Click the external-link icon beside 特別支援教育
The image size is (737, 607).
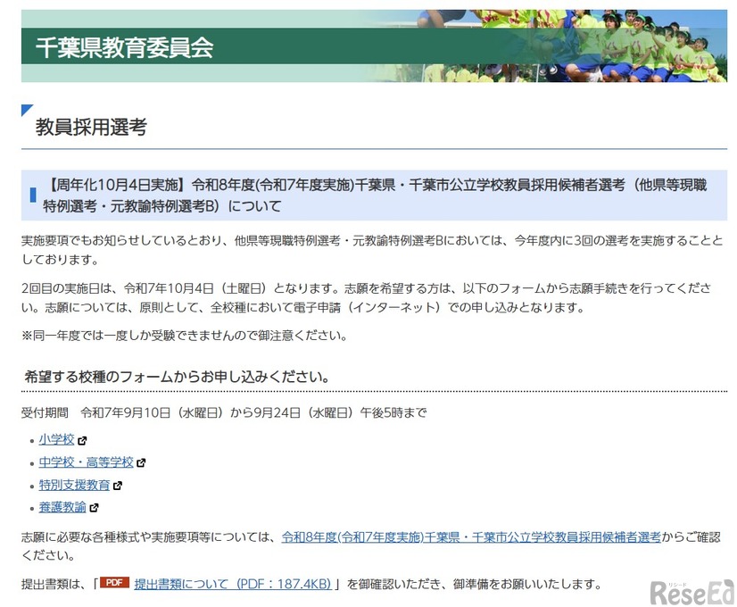click(x=118, y=486)
